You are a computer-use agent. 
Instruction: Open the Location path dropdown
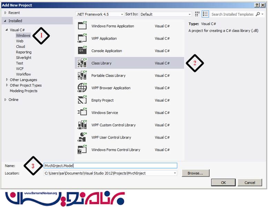[x=175, y=173]
